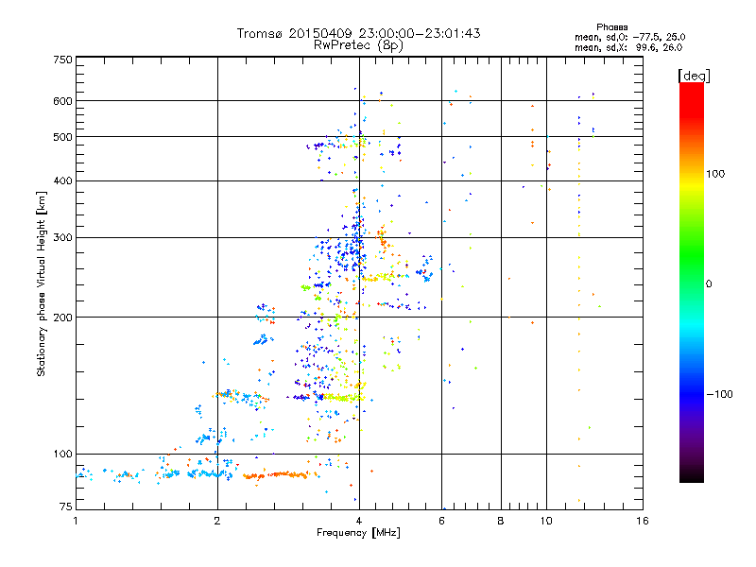Screen dimensions: 756x567
Task: Click the x-axis tick label "10"
Action: (x=546, y=521)
